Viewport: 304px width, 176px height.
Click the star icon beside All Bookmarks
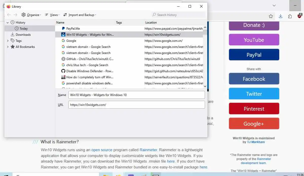point(12,47)
